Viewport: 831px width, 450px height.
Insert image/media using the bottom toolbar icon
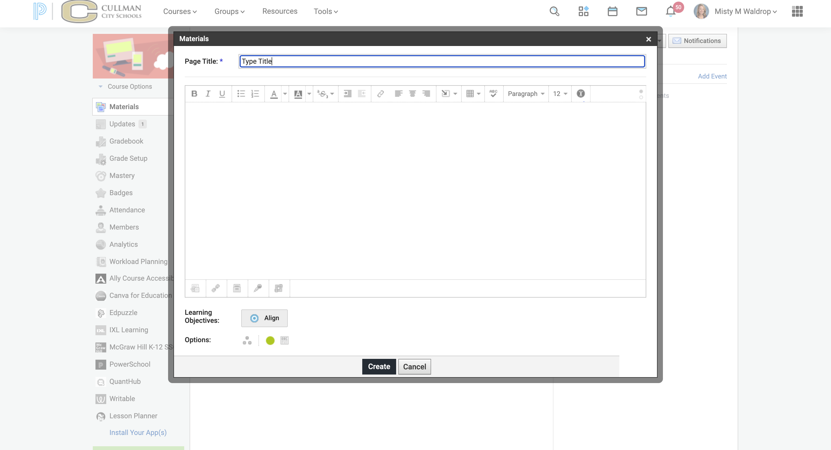(195, 288)
